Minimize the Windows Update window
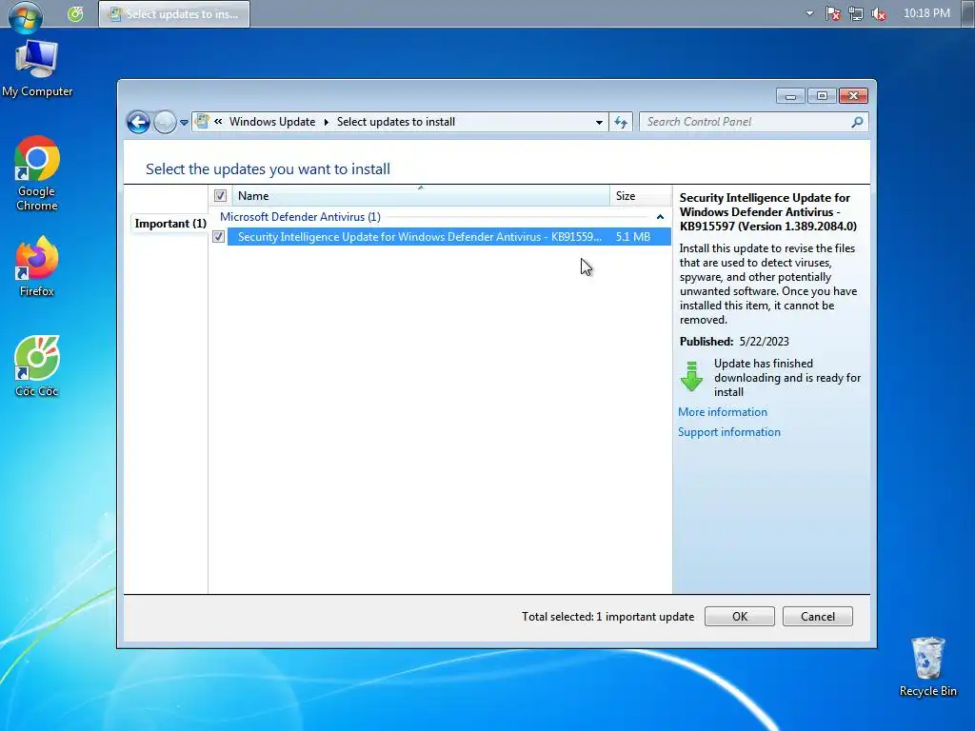This screenshot has width=975, height=731. [x=790, y=96]
